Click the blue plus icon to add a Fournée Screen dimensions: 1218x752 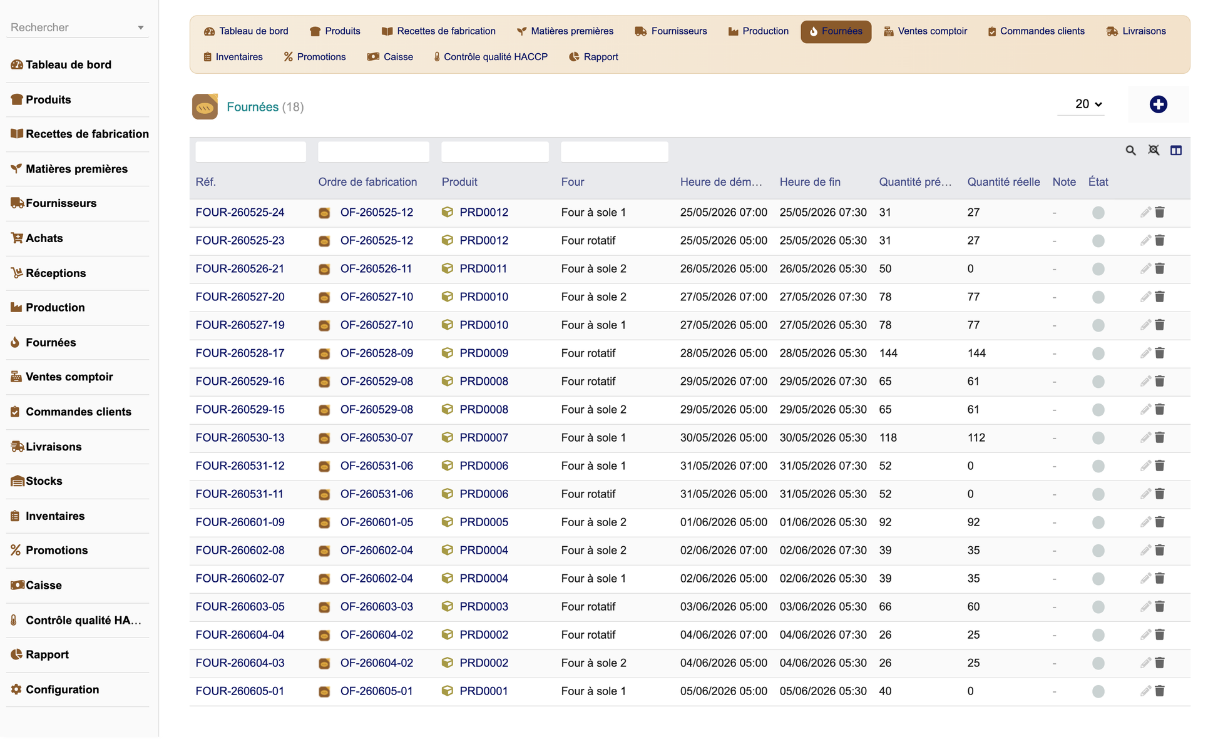[x=1158, y=104]
